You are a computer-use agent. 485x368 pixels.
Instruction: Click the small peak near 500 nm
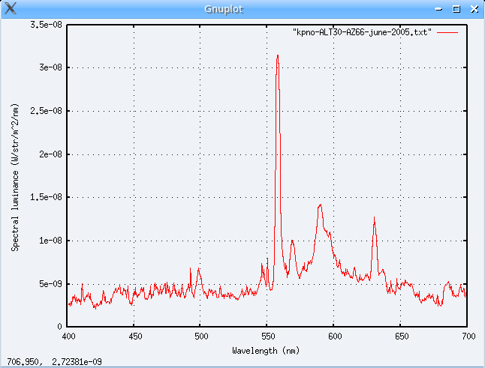(199, 268)
